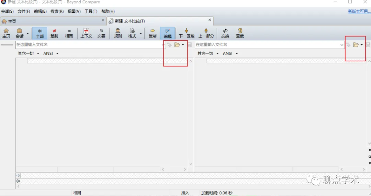This screenshot has height=196, width=371.
Task: Click the 新版本可用 link
Action: (359, 11)
